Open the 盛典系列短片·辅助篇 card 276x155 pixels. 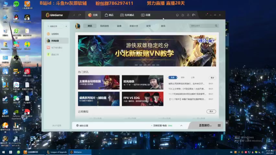99,99
